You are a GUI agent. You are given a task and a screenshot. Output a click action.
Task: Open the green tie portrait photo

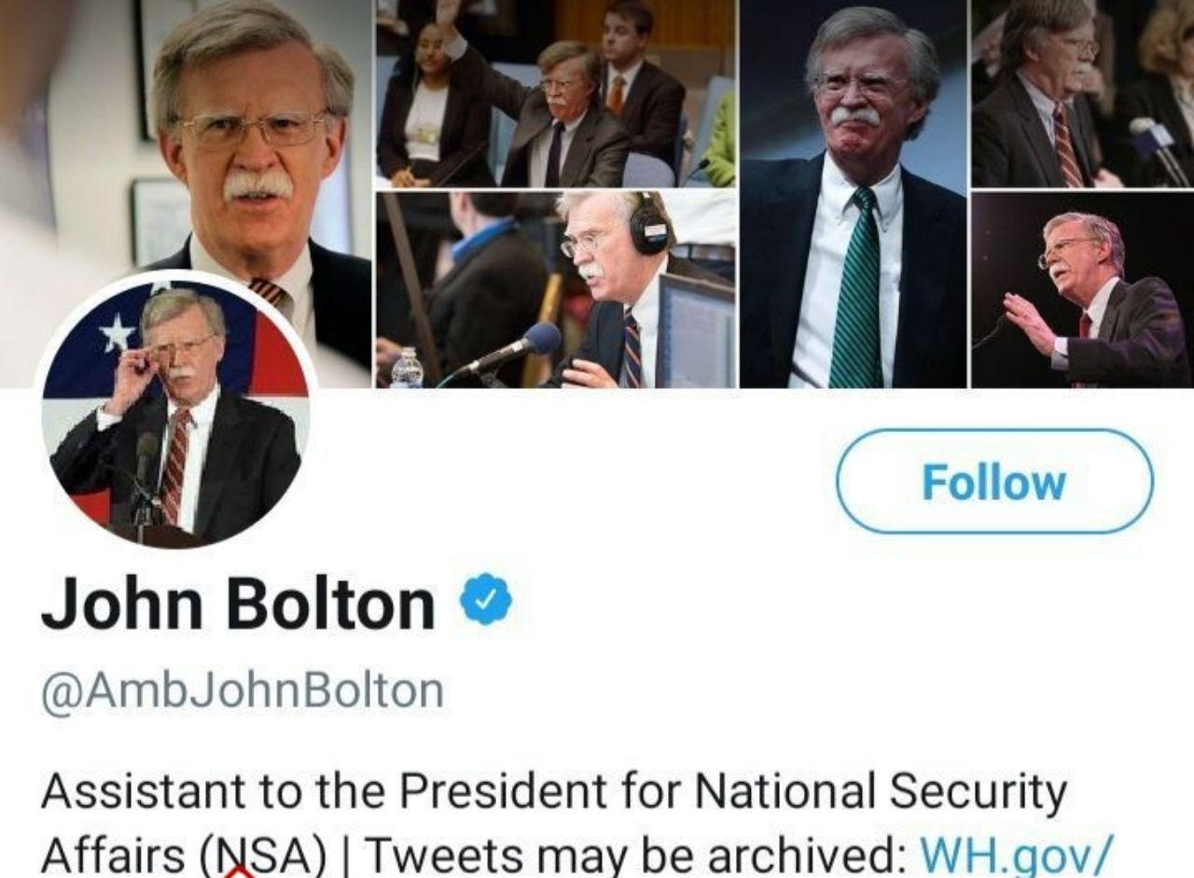click(854, 194)
